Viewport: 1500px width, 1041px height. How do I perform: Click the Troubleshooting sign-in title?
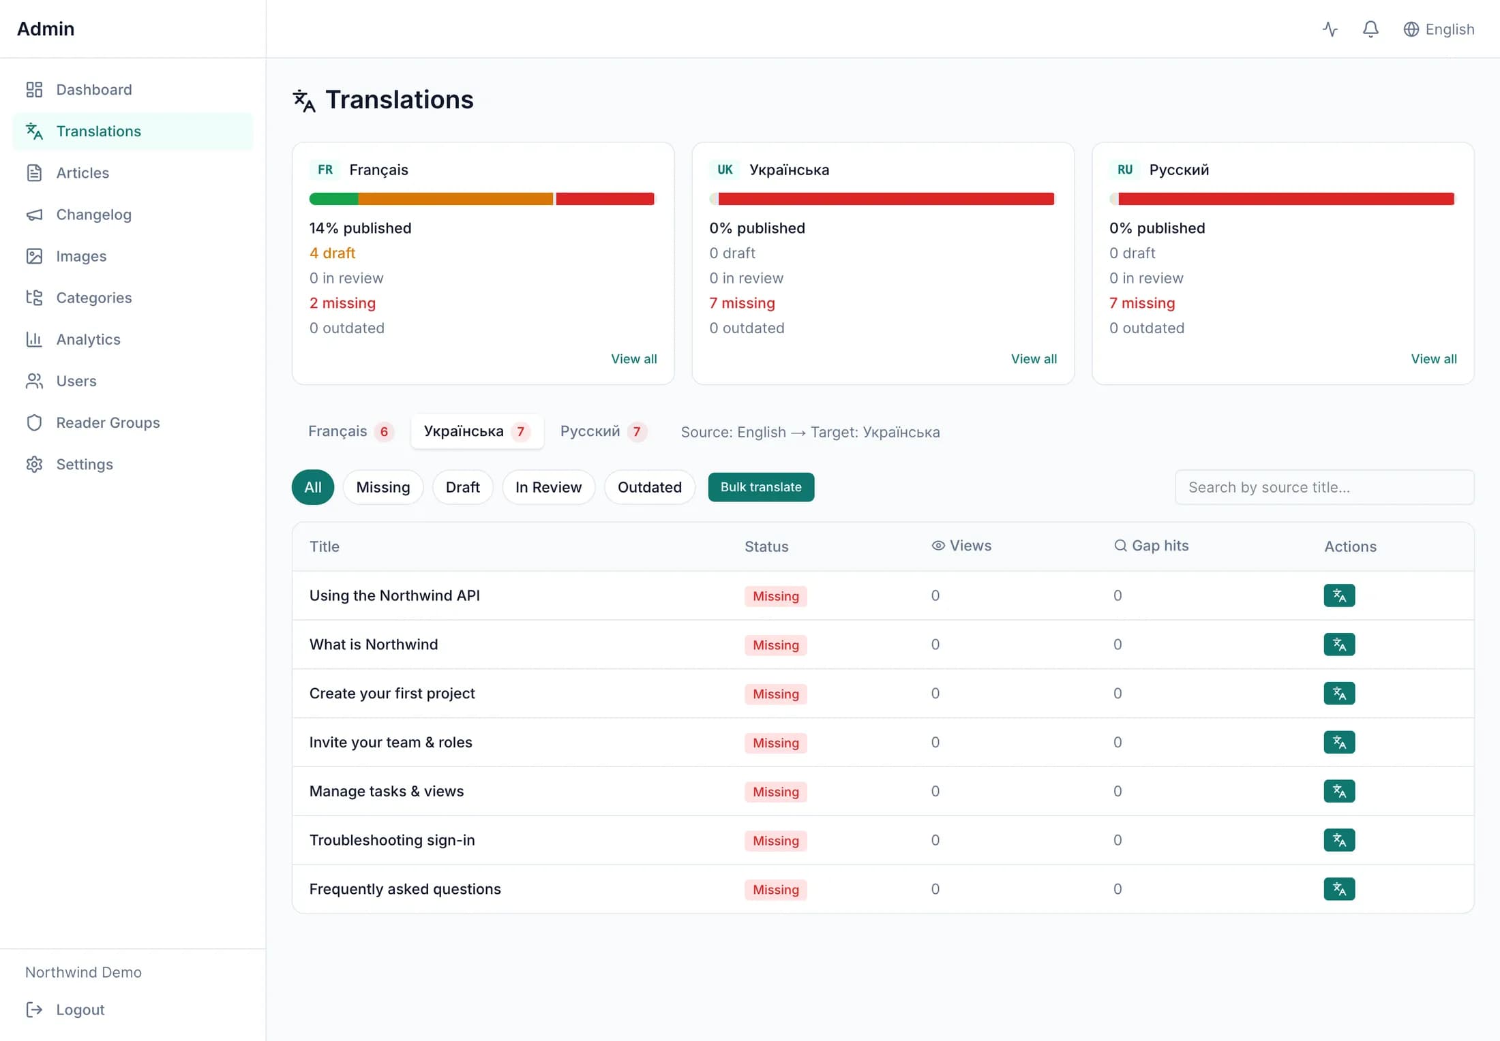tap(392, 840)
